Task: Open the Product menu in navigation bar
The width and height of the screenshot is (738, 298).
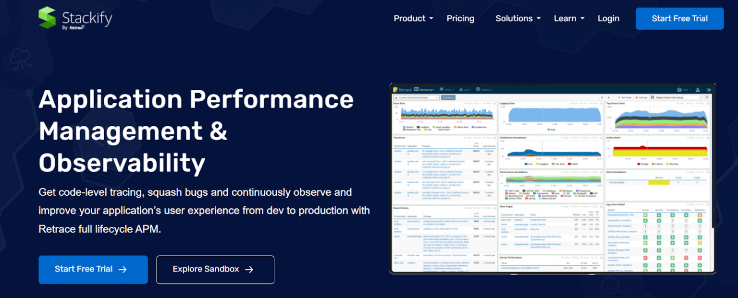Action: click(410, 18)
